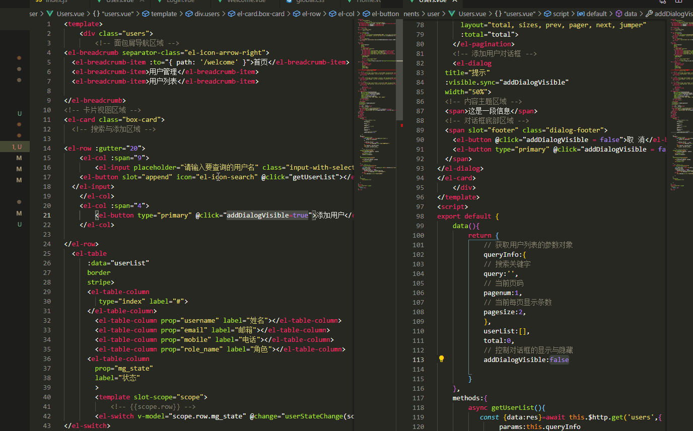Click line number 113 in the right editor
The image size is (693, 431).
(x=418, y=360)
